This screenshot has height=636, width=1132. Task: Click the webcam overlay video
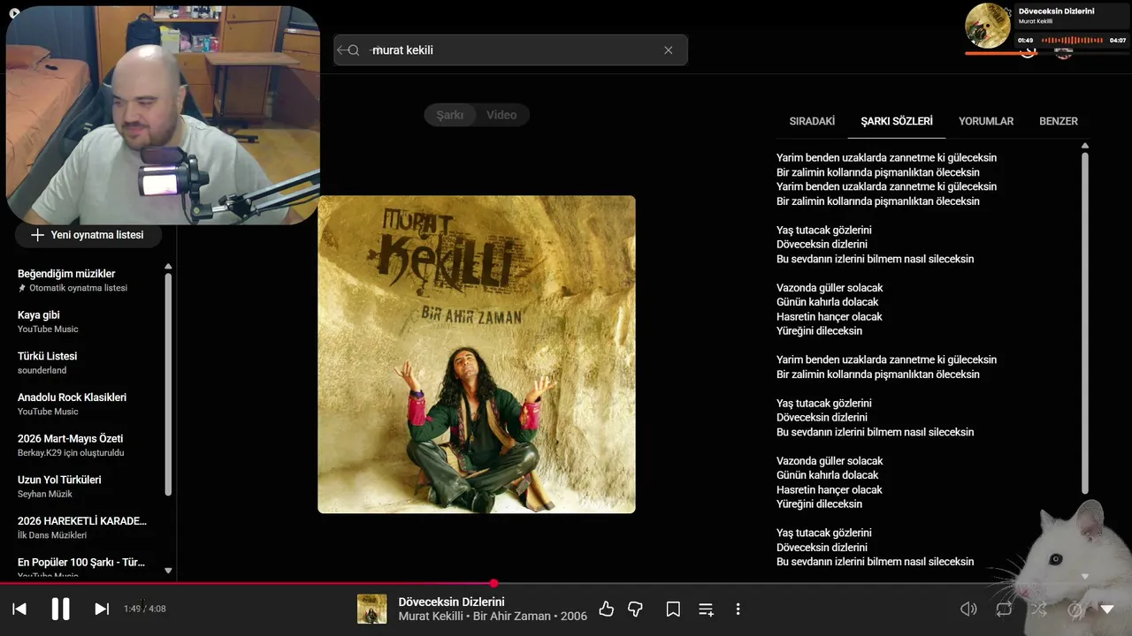tap(163, 115)
